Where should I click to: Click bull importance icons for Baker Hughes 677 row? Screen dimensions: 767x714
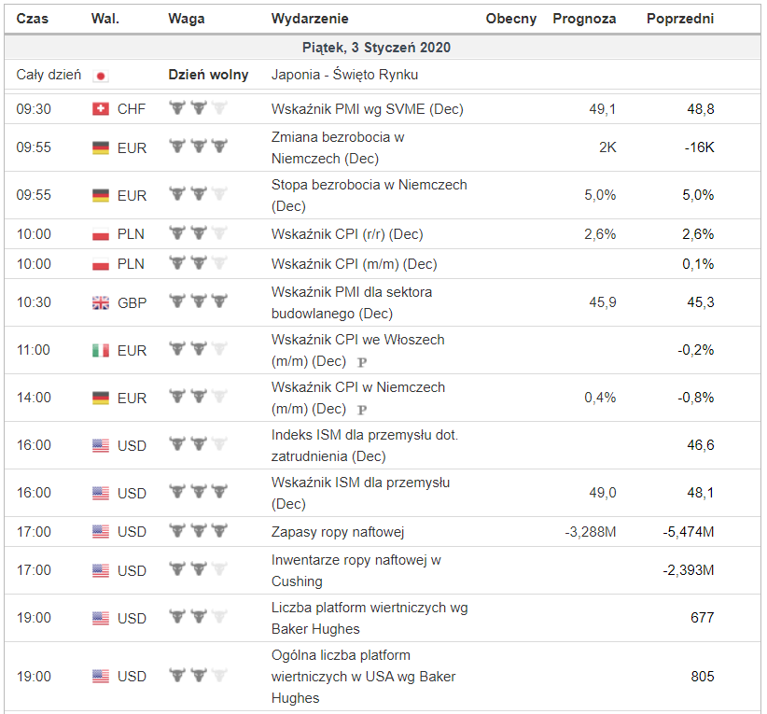(x=198, y=618)
